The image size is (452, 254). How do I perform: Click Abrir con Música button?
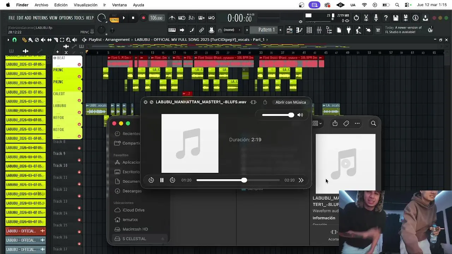coord(291,102)
